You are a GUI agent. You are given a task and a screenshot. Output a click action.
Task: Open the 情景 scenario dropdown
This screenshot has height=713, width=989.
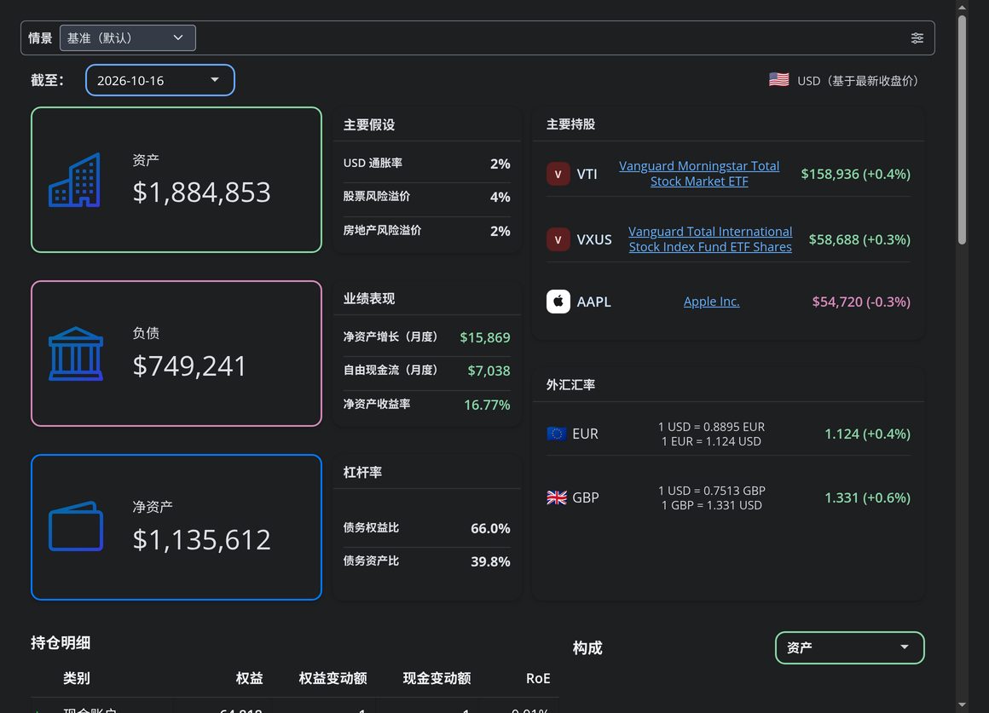click(127, 37)
